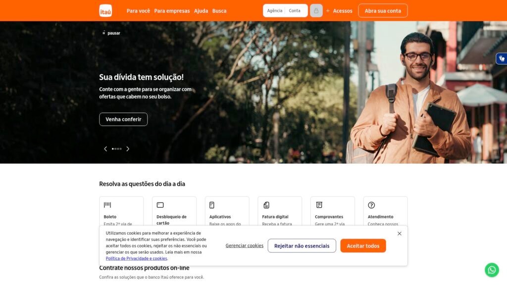Go to the previous carousel slide

click(105, 148)
